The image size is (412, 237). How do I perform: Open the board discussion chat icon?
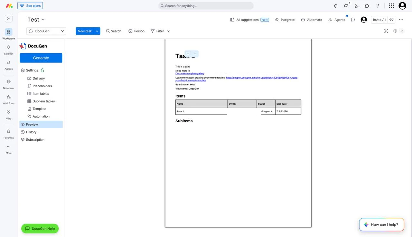pyautogui.click(x=353, y=20)
